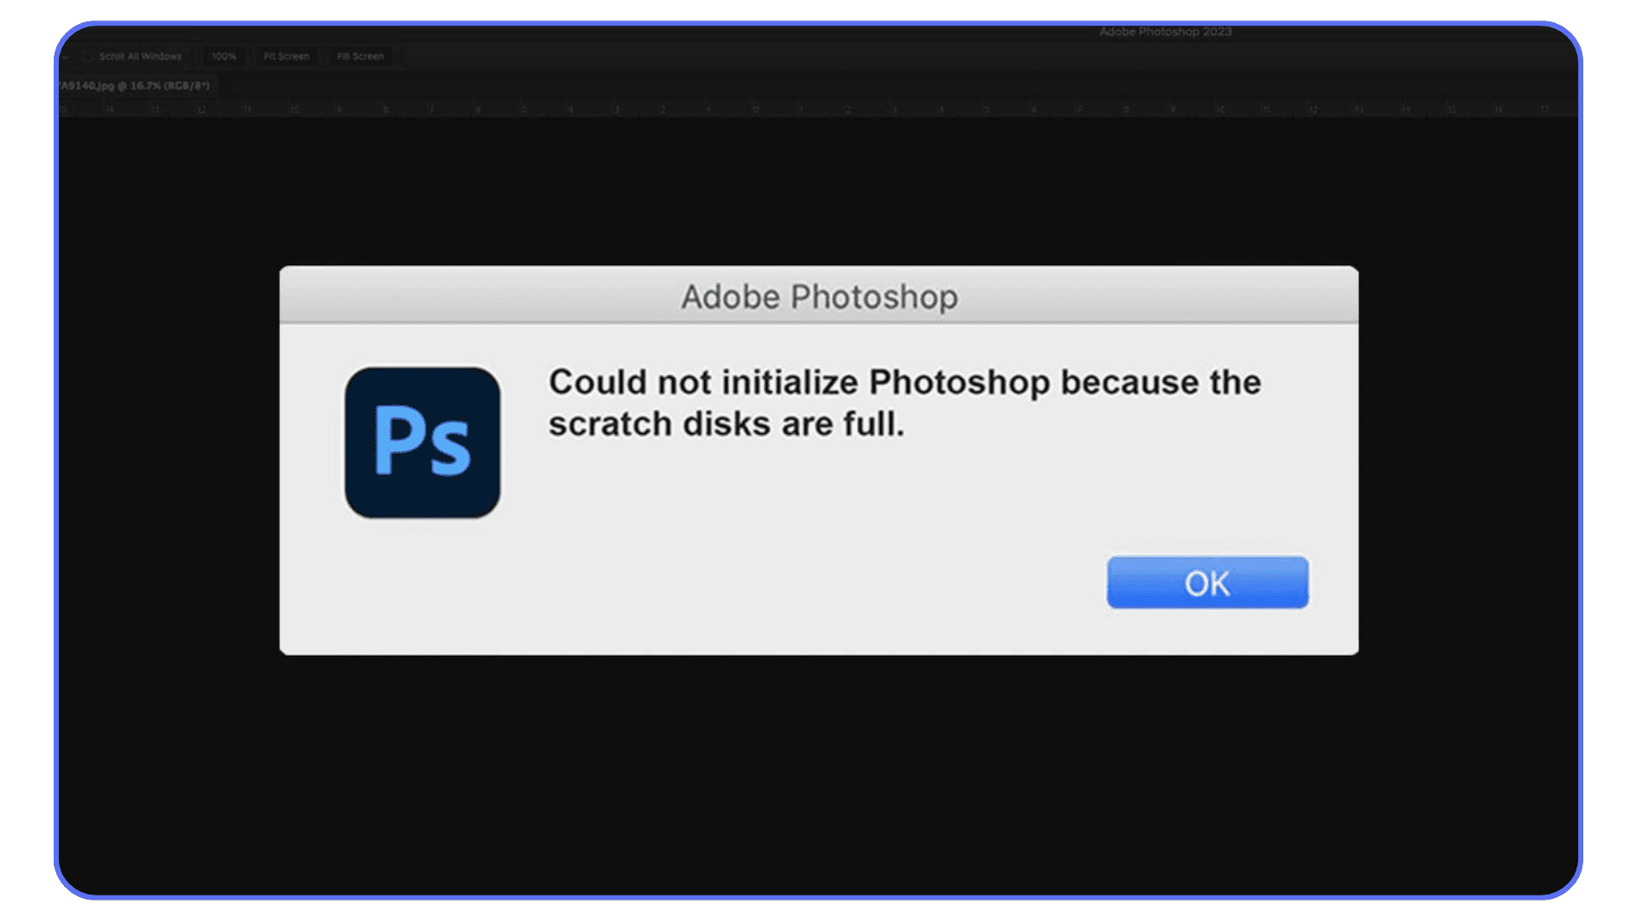Click inside the Hand tool options bar

click(x=682, y=56)
